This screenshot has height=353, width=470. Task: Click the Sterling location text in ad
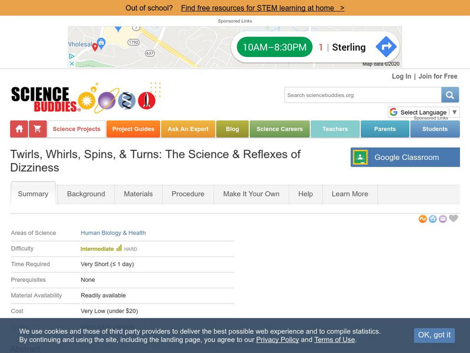349,47
